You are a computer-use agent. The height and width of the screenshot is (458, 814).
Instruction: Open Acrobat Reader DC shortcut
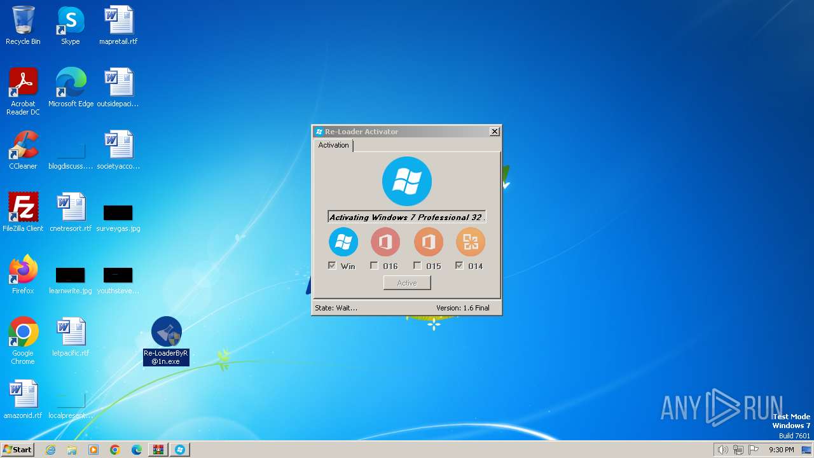pyautogui.click(x=23, y=92)
